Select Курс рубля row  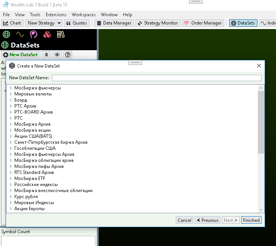tap(26, 197)
